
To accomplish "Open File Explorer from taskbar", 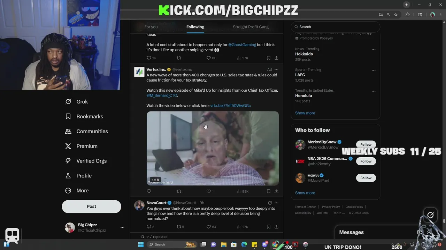I will coord(223,244).
